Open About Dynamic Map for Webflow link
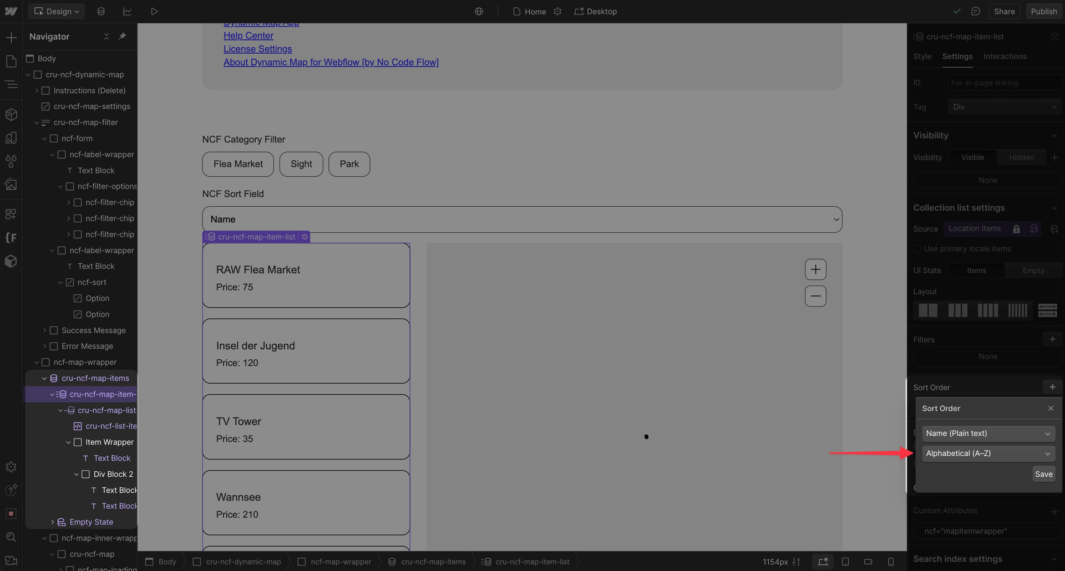The width and height of the screenshot is (1065, 571). pos(331,62)
